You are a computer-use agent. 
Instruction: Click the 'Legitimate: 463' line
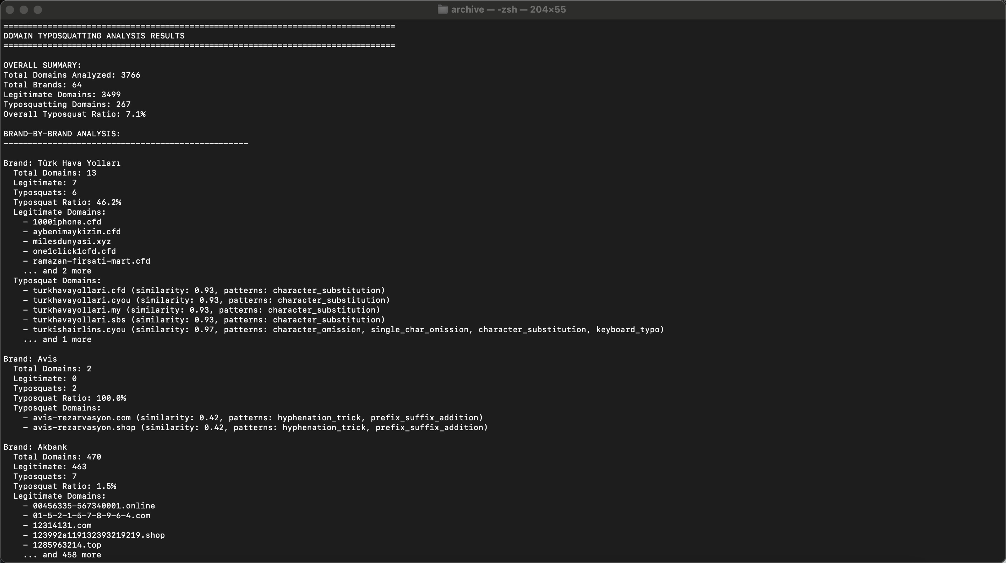[x=50, y=466]
